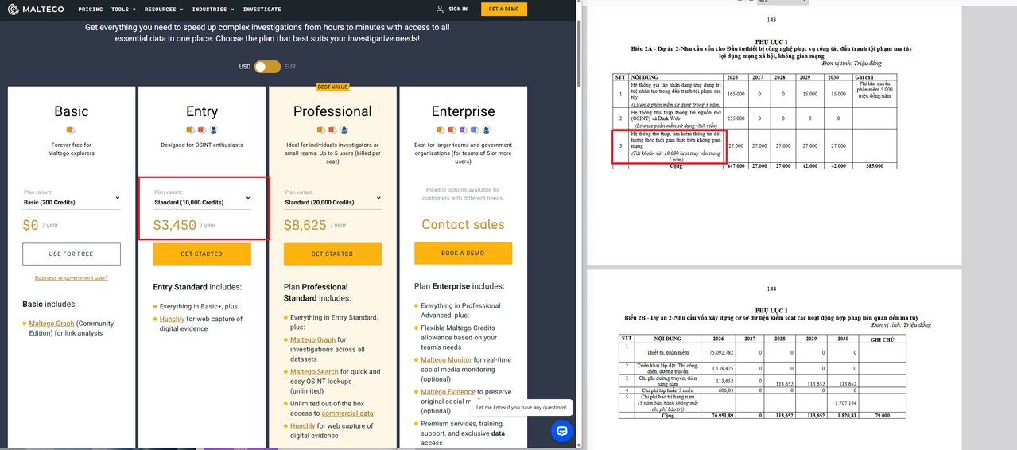
Task: Click the Use For Free button
Action: coord(72,254)
